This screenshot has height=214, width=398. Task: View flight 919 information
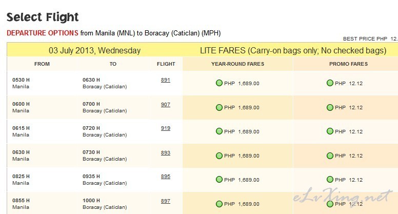166,128
